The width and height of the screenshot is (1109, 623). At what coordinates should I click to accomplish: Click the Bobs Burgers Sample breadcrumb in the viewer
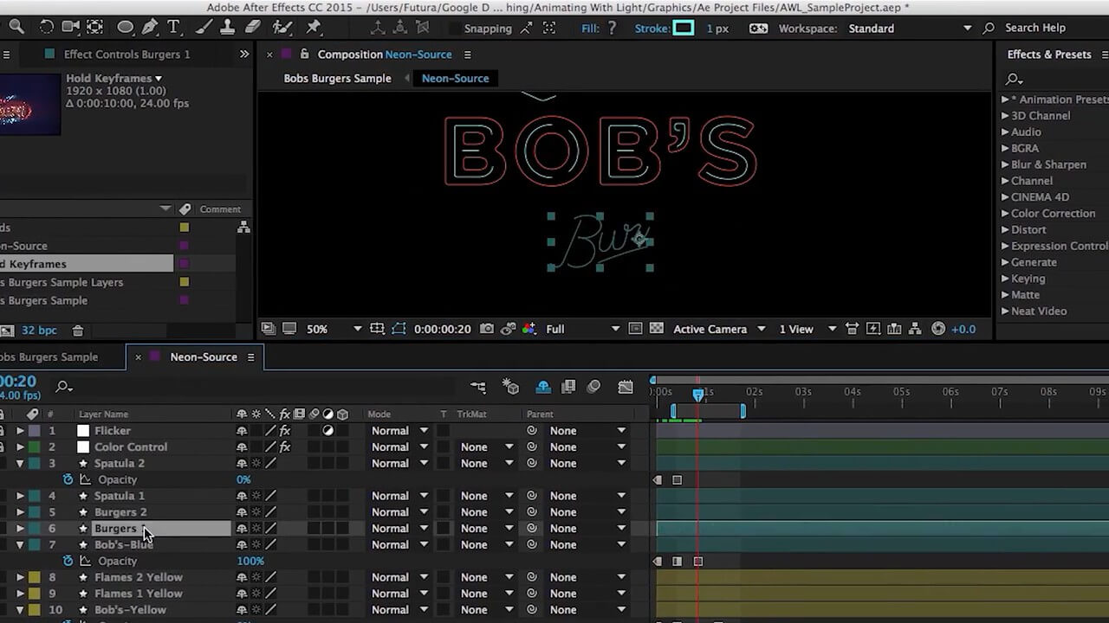337,78
